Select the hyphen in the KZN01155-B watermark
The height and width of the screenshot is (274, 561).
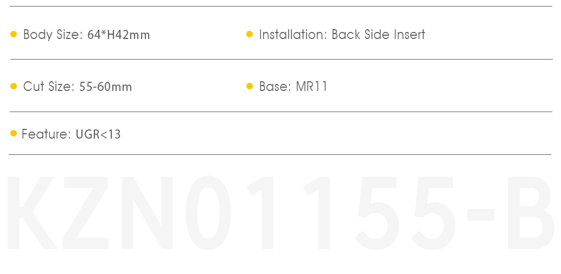(x=481, y=214)
